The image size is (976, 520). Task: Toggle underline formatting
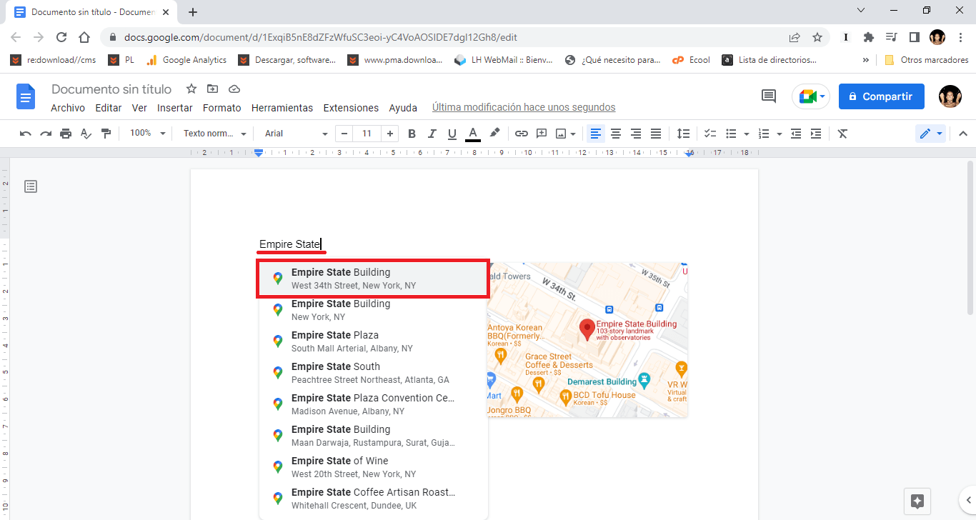coord(452,134)
